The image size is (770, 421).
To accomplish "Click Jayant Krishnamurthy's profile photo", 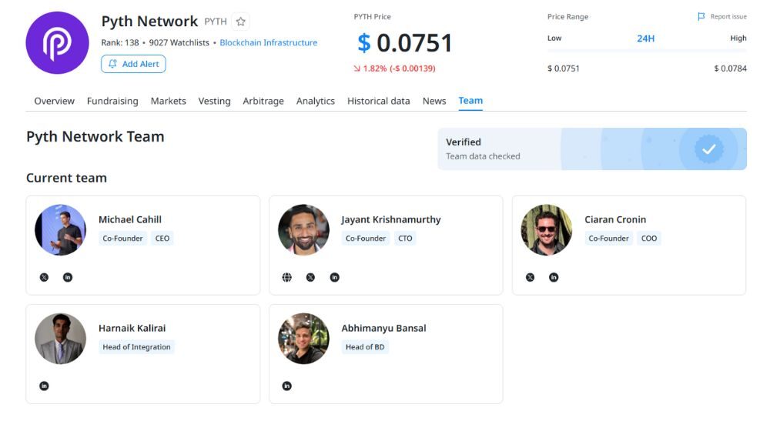I will [x=303, y=229].
